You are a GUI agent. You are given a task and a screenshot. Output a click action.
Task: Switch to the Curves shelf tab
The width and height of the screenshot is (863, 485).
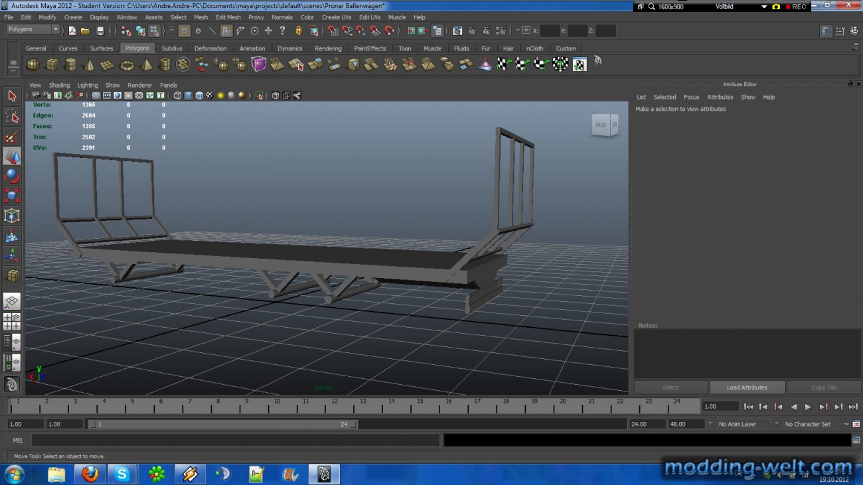click(x=68, y=48)
